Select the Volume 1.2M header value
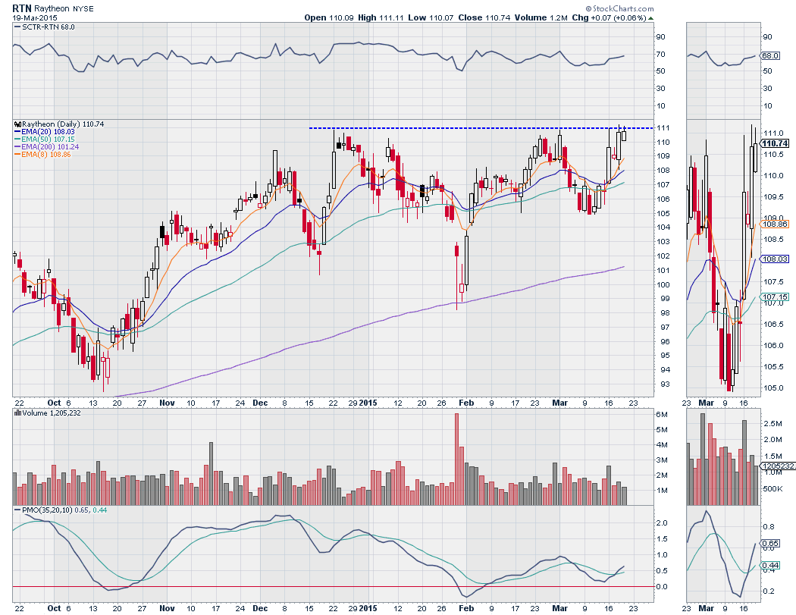The image size is (796, 615). click(x=541, y=17)
